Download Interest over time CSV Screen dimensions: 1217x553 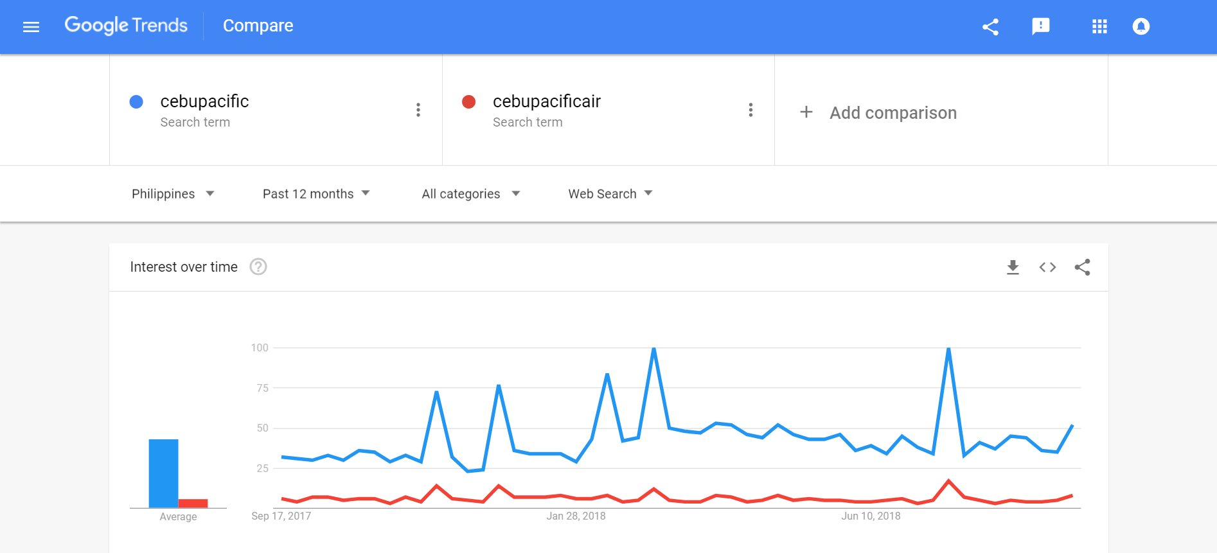click(x=1013, y=267)
